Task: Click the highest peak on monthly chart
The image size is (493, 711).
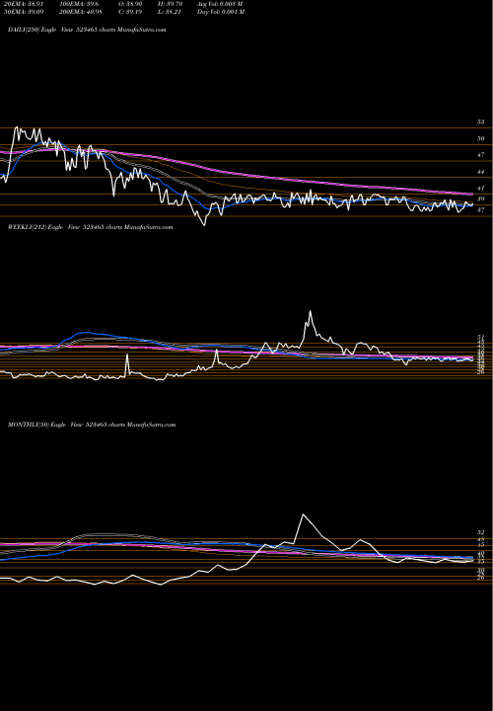Action: [303, 514]
